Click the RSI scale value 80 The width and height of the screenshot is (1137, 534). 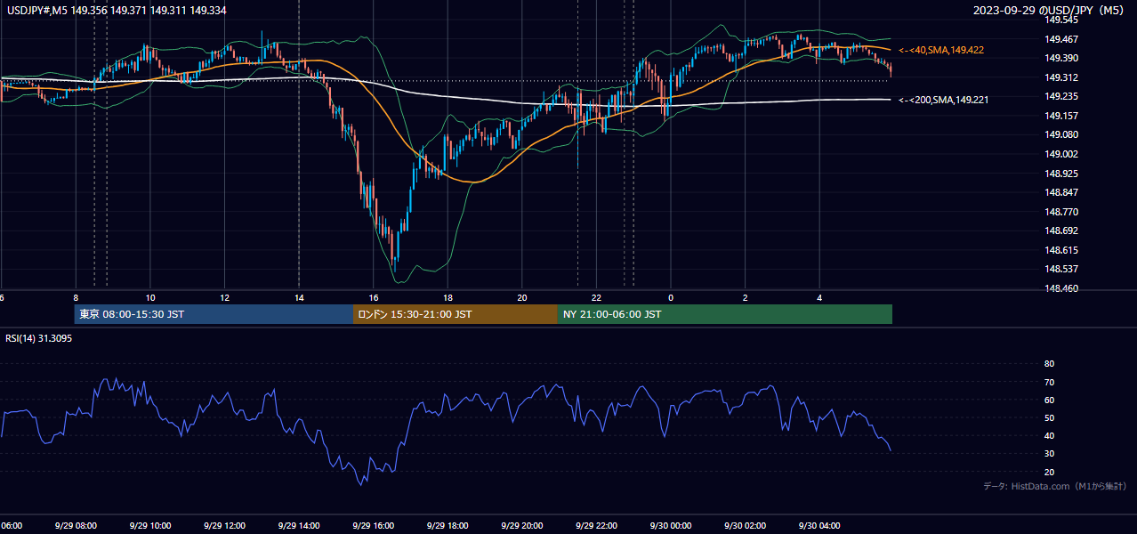[1049, 364]
